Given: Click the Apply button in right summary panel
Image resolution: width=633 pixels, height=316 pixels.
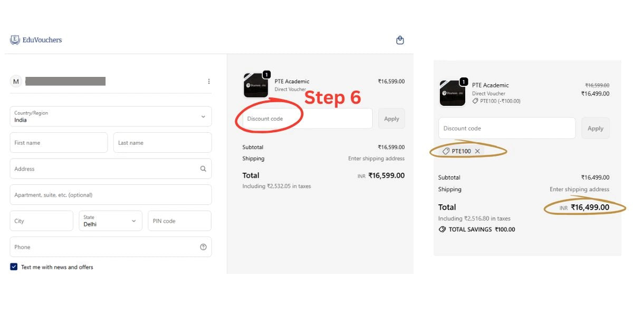Looking at the screenshot, I should click(595, 128).
